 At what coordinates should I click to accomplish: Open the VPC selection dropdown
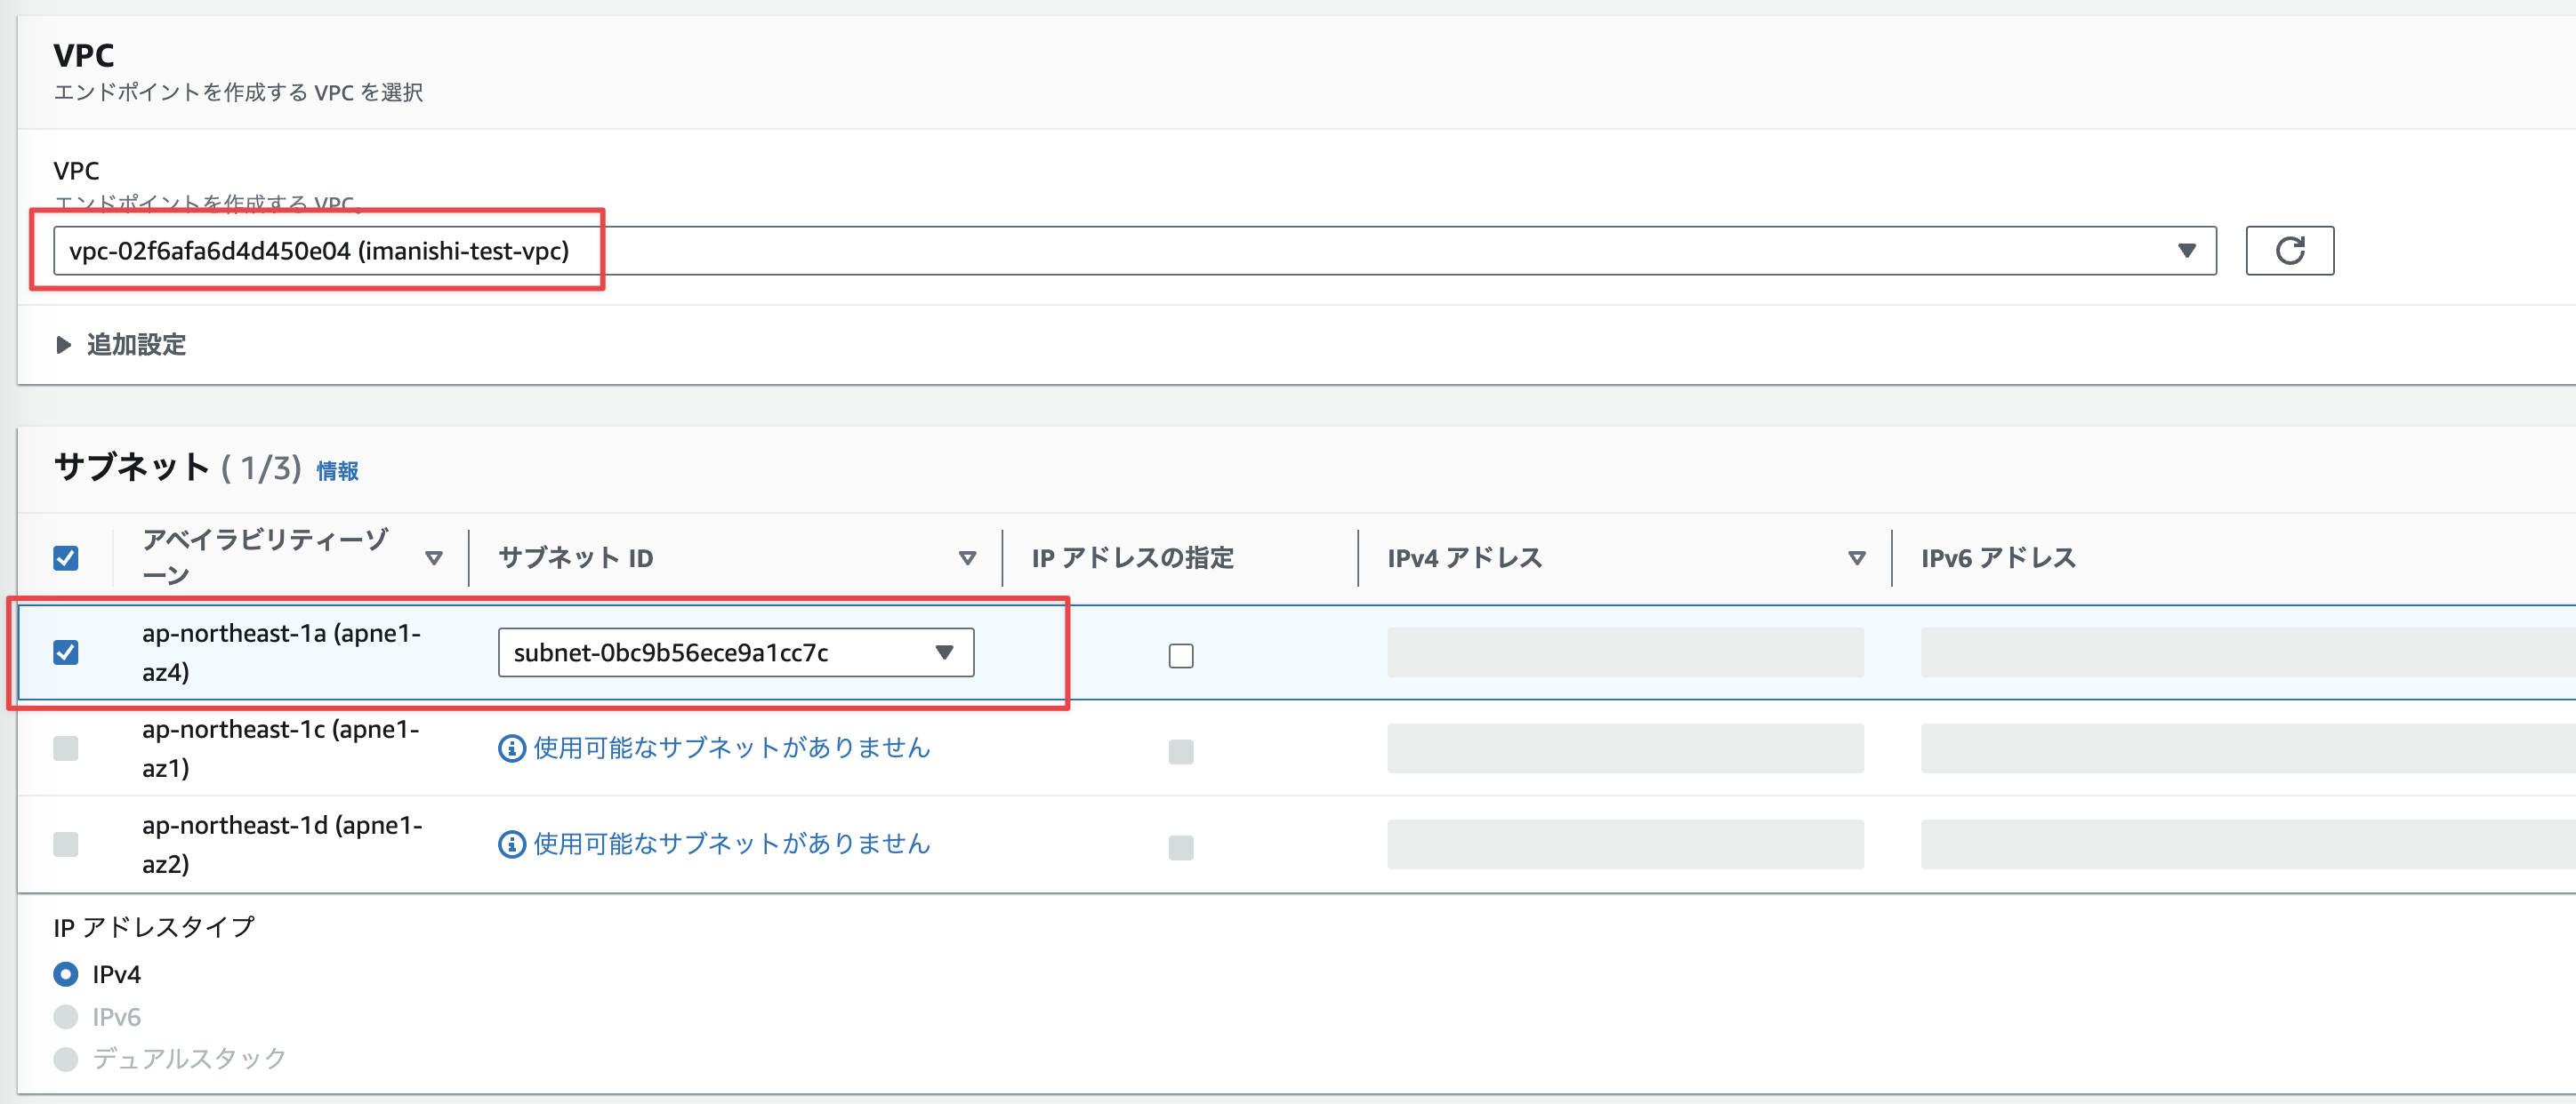[1134, 250]
